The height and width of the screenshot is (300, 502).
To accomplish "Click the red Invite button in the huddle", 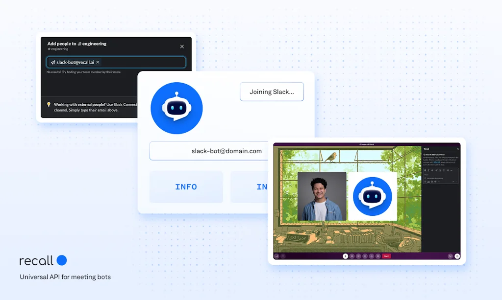I will (386, 256).
